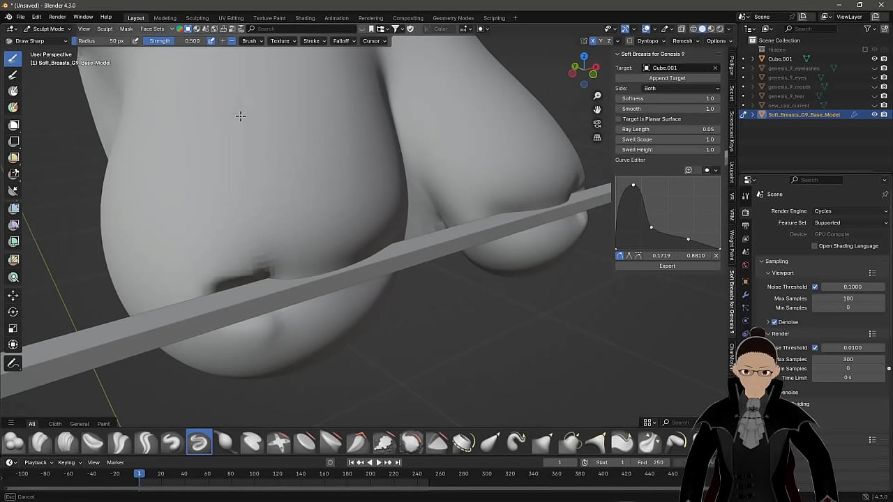Click the hand pan view icon

pyautogui.click(x=597, y=109)
